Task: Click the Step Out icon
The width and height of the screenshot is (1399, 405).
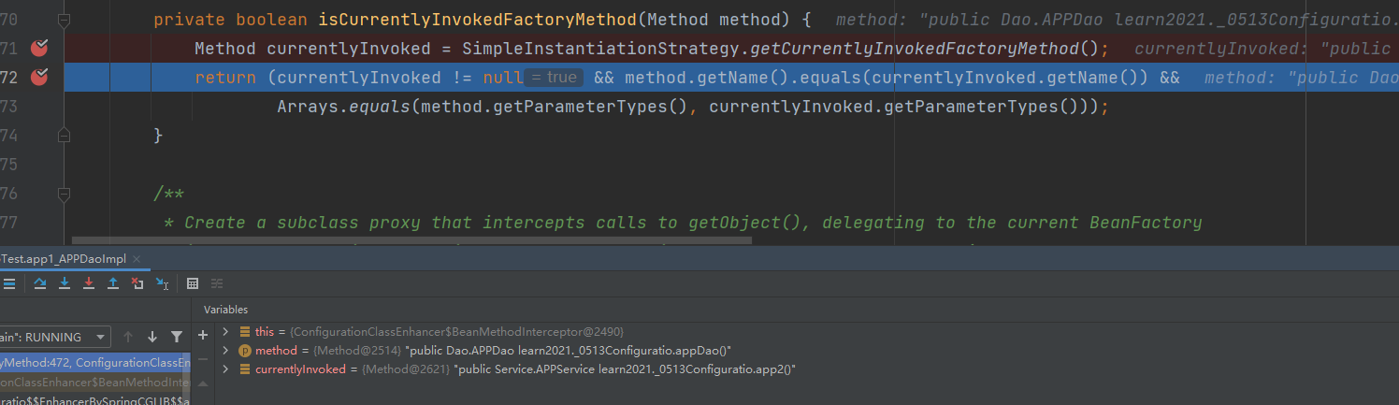Action: pos(113,283)
